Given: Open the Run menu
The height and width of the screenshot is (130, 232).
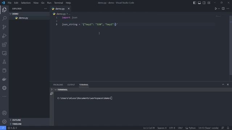Looking at the screenshot, I should [49, 3].
